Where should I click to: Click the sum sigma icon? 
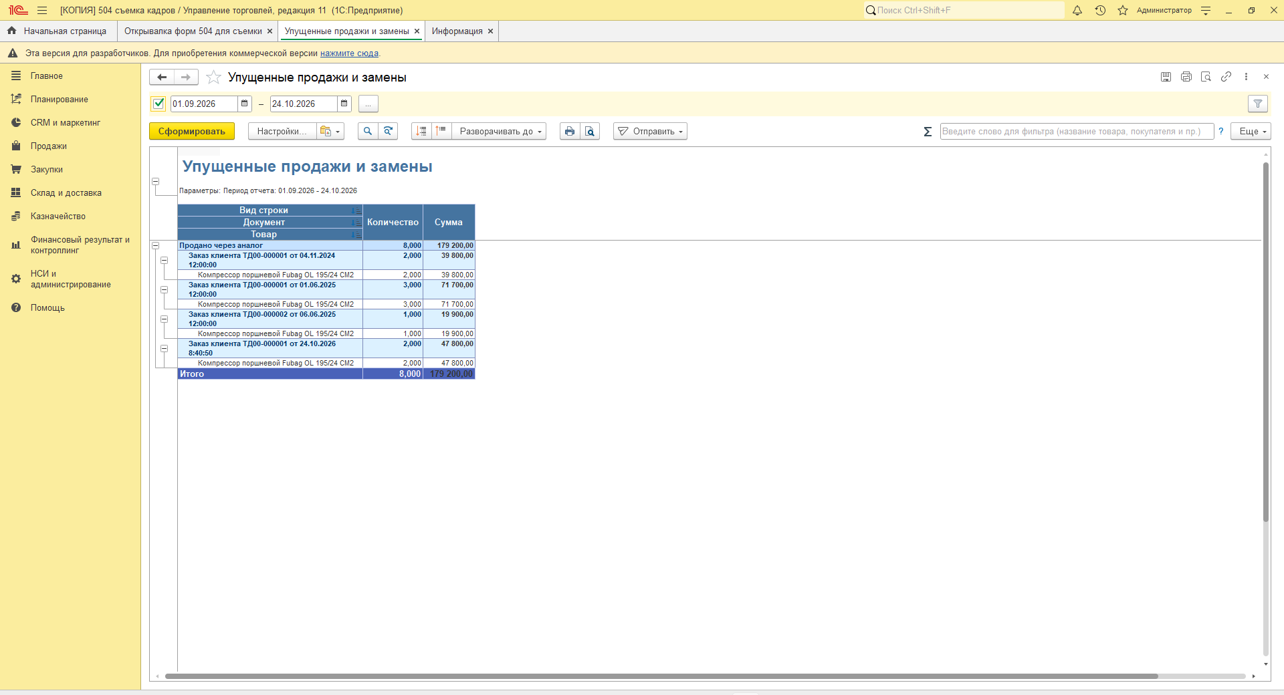point(928,132)
